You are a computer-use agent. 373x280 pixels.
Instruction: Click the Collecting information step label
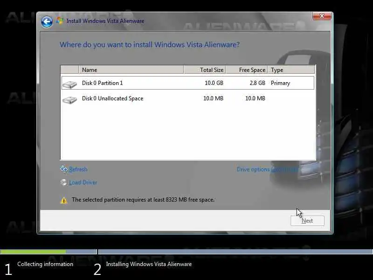45,264
